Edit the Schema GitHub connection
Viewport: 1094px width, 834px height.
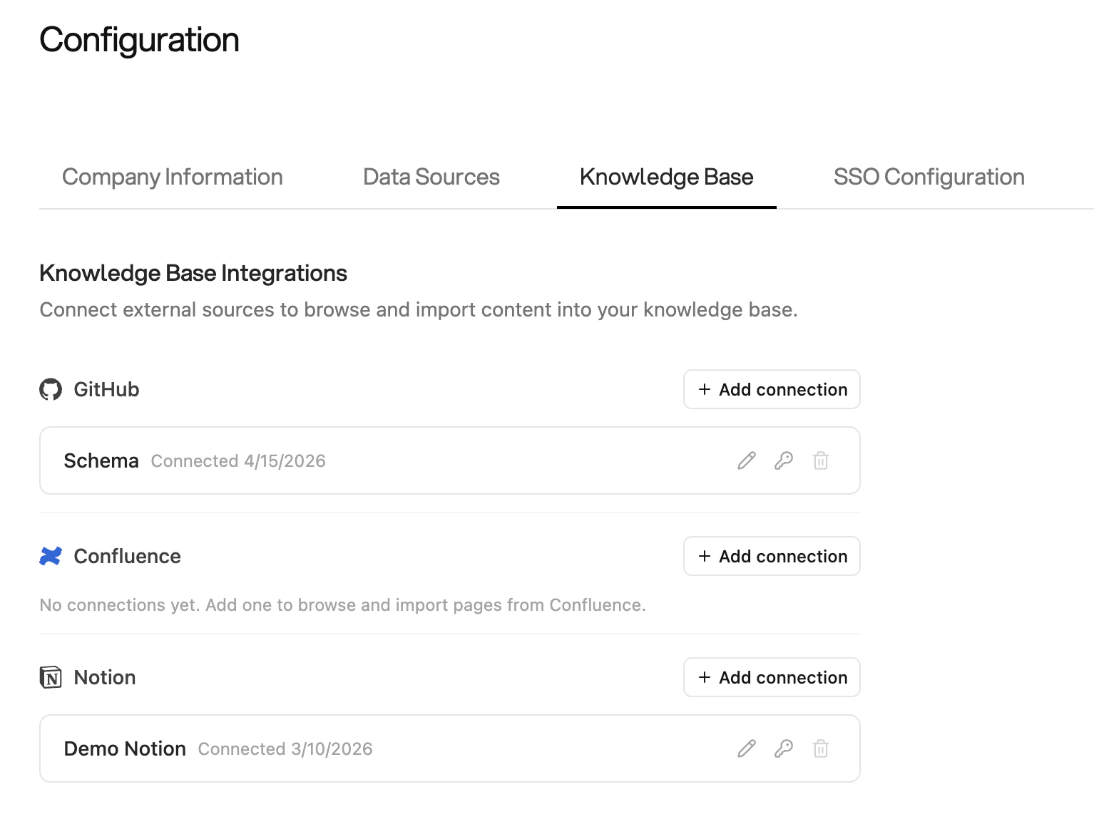click(746, 460)
